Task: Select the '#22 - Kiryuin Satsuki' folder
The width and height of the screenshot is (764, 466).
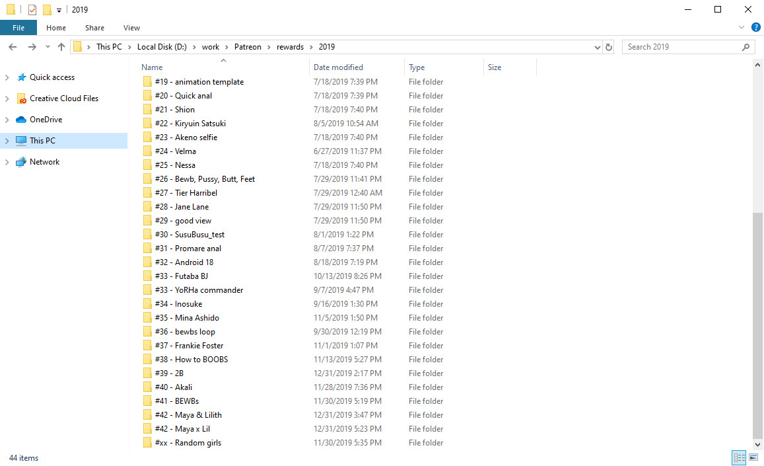Action: click(190, 123)
